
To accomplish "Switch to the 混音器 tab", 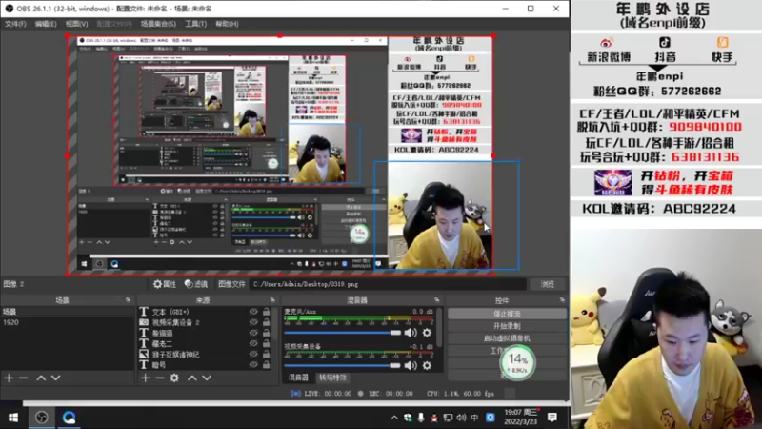I will [x=298, y=378].
